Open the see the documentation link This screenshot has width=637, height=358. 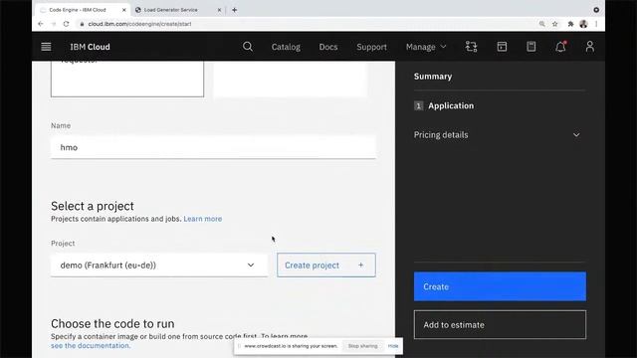[x=91, y=346]
